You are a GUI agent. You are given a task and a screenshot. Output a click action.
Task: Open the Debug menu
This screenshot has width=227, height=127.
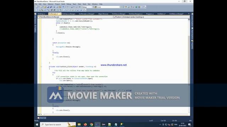click(x=69, y=4)
